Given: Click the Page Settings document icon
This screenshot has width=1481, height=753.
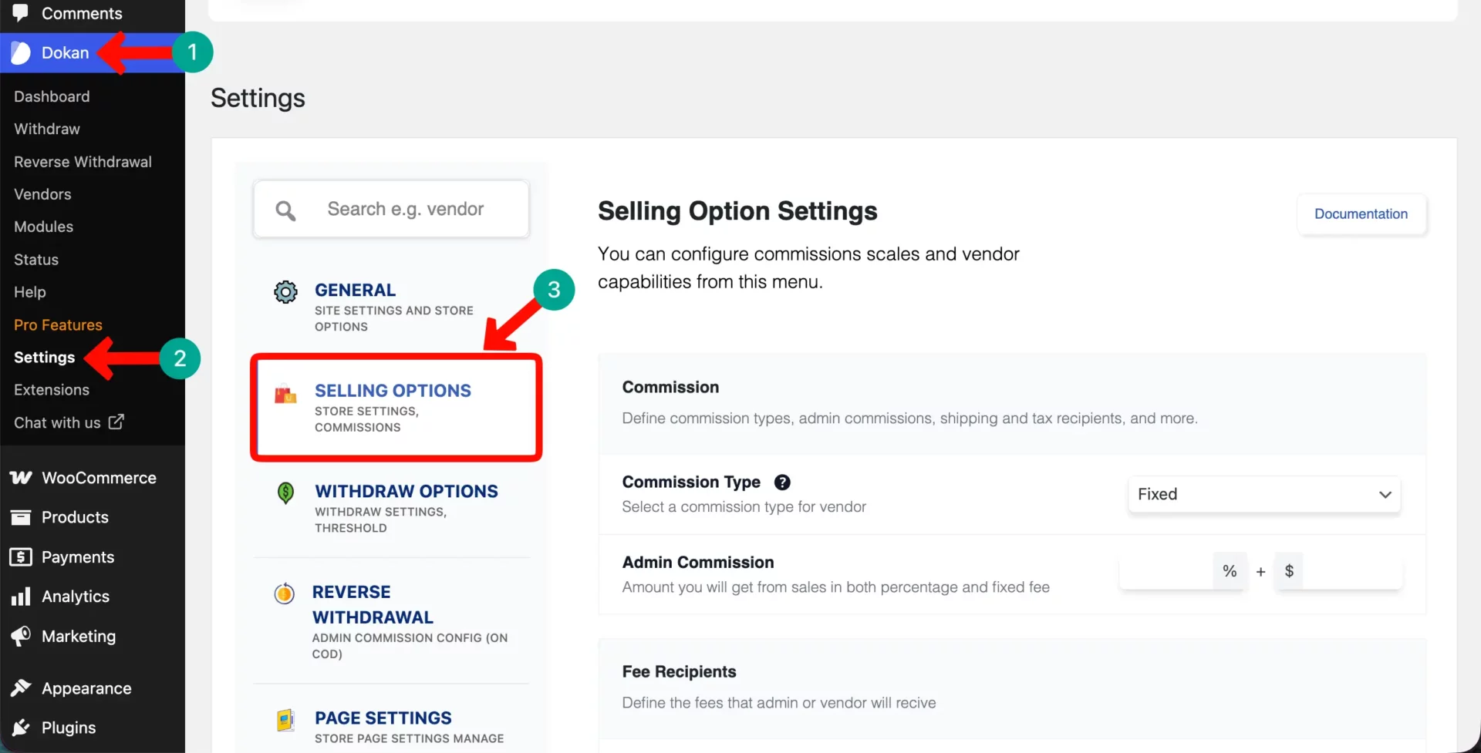Looking at the screenshot, I should [x=285, y=721].
